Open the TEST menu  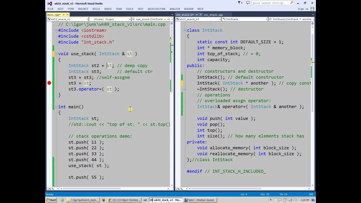140,9
